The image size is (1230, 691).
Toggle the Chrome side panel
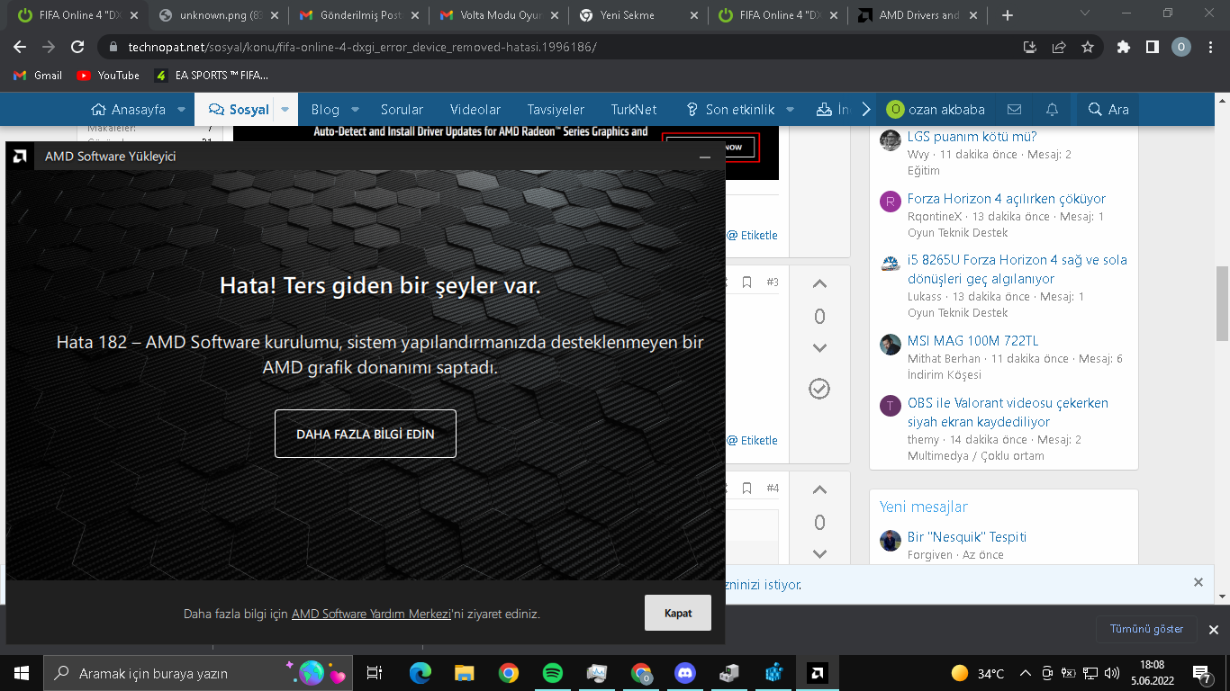tap(1152, 47)
